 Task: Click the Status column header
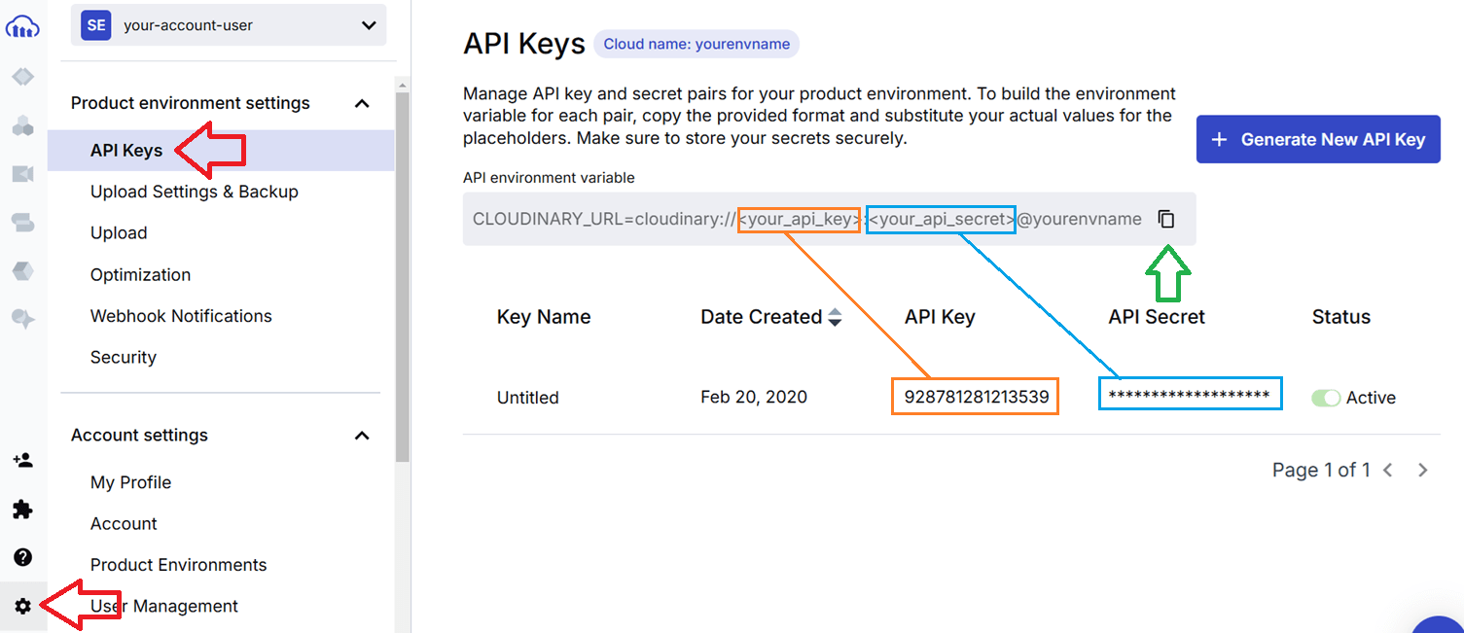pos(1341,317)
